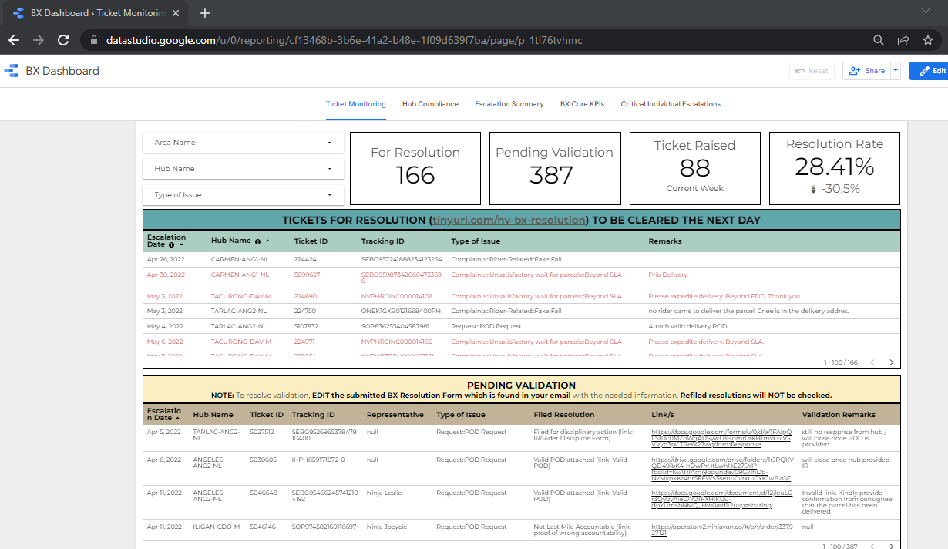Click the browser back arrow
948x549 pixels.
(14, 40)
